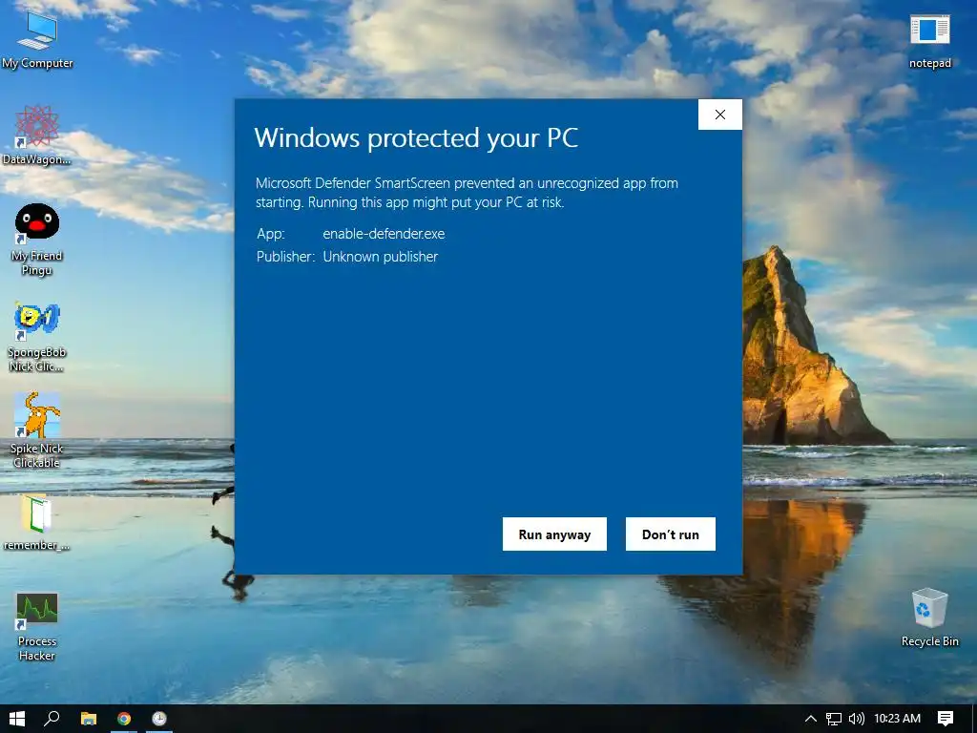Open the Action Center notifications icon

point(946,719)
